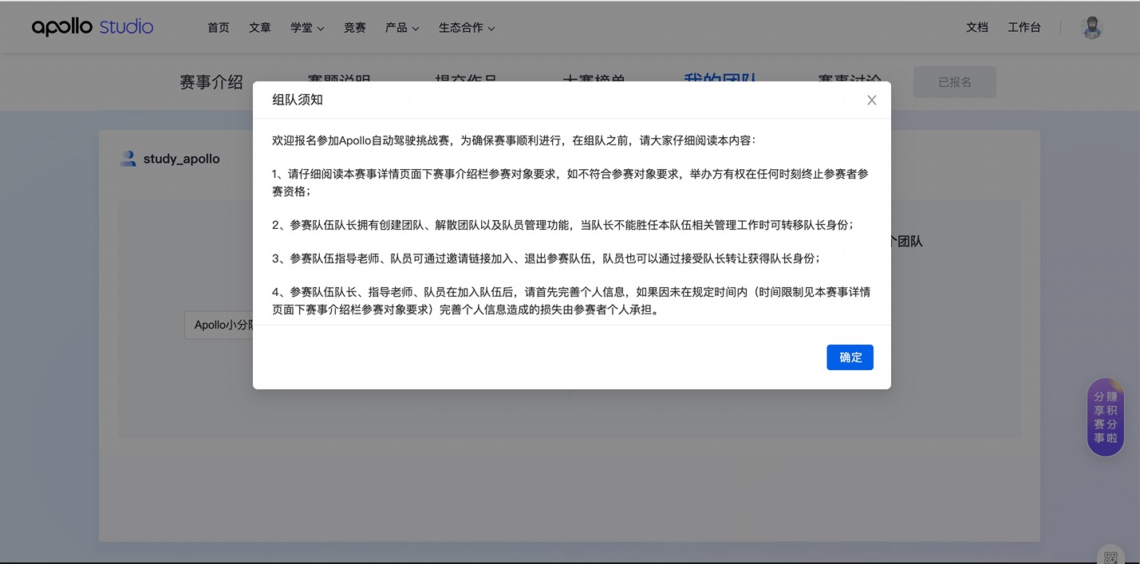The height and width of the screenshot is (564, 1140).
Task: Open the purple 分享赛事赚积分啦 floating badge
Action: 1105,417
